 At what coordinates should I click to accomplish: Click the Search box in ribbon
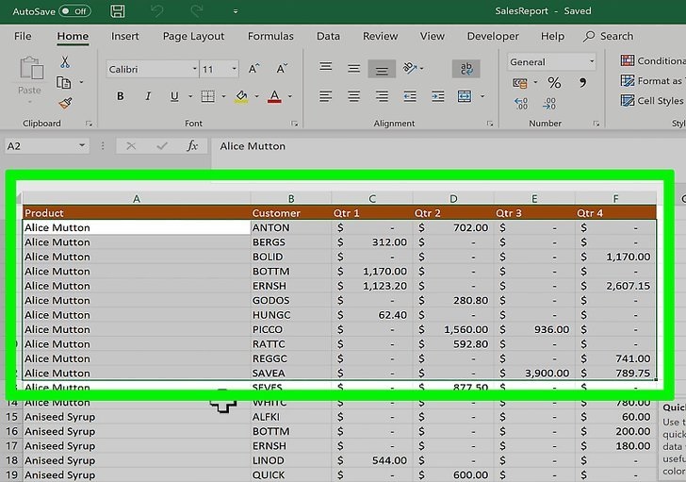(x=608, y=36)
